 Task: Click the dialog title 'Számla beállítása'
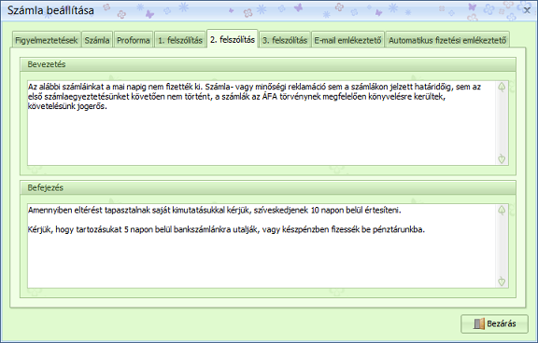click(50, 10)
